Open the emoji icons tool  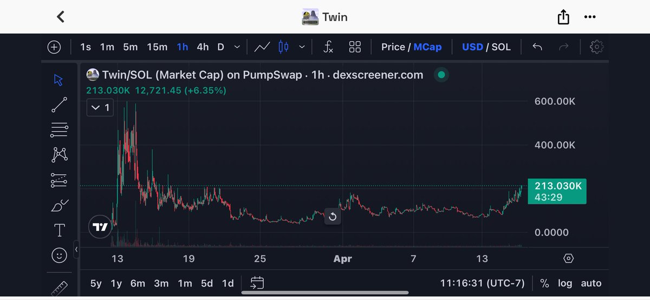[x=59, y=255]
